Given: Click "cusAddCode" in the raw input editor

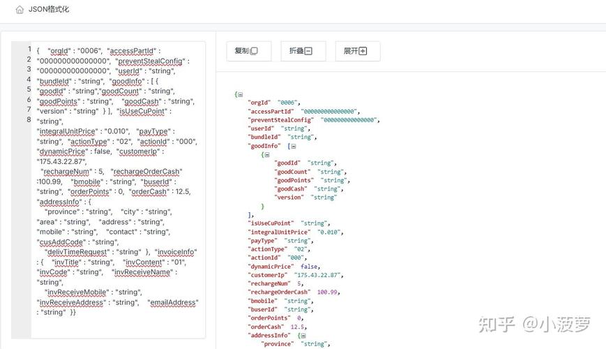Looking at the screenshot, I should 61,242.
